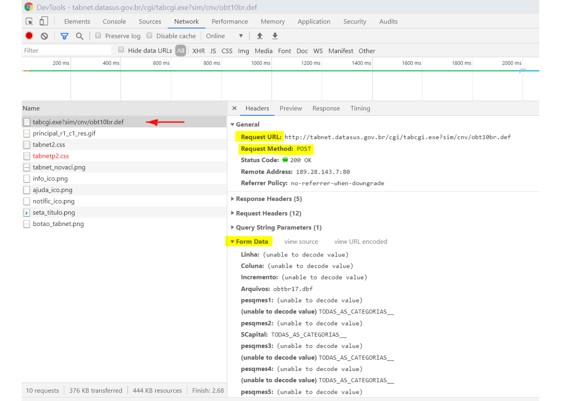Click the export HAR download arrow icon
561x401 pixels.
click(x=275, y=36)
